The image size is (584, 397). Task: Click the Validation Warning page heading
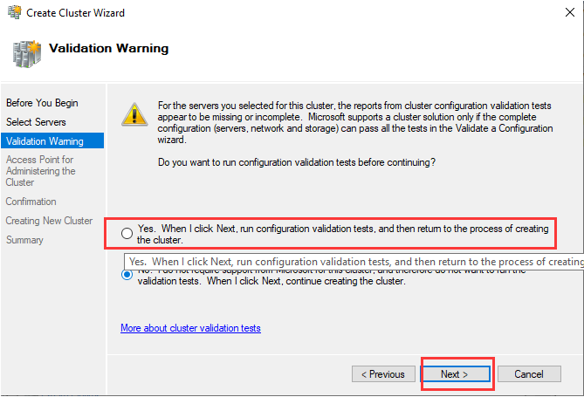pyautogui.click(x=109, y=49)
